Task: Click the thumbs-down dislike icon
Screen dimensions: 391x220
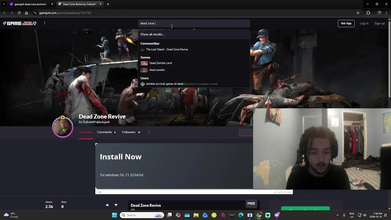Action: (116, 205)
